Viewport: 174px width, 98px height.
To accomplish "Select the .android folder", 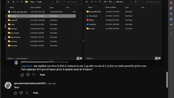I will click(x=42, y=20).
